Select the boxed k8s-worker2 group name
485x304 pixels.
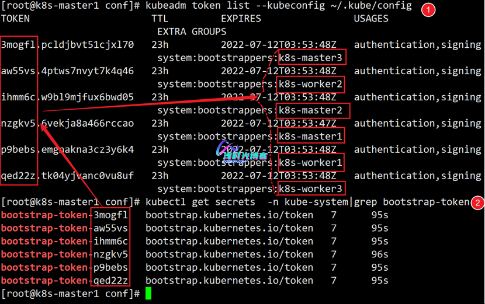pyautogui.click(x=310, y=84)
